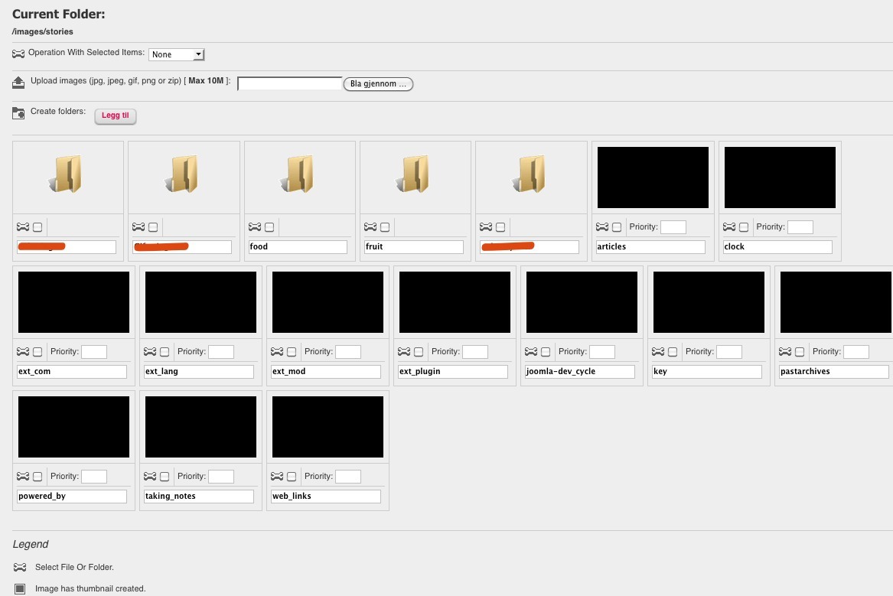The width and height of the screenshot is (893, 596).
Task: Select the articles image checkbox
Action: pyautogui.click(x=617, y=227)
